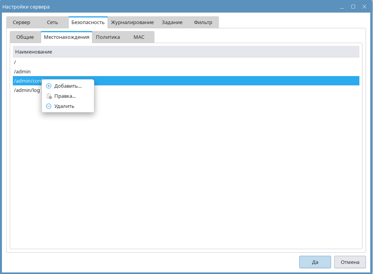Go to the Журналирование tab
Viewport: 373px width, 274px height.
132,23
